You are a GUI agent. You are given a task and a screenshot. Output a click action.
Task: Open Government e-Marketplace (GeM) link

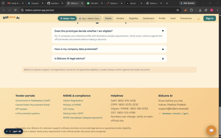tap(33, 100)
